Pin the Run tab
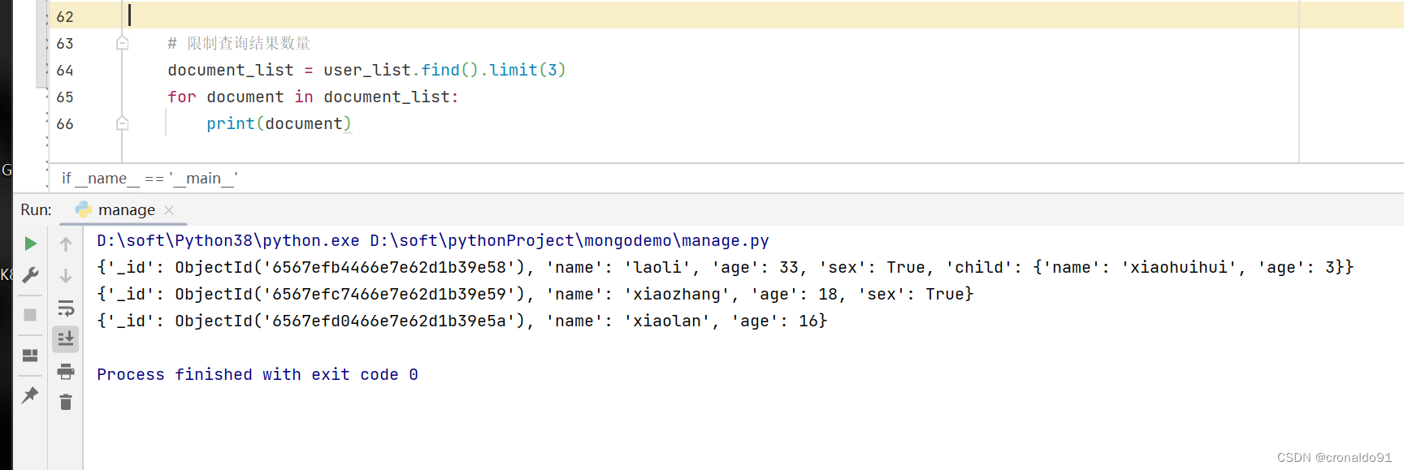Viewport: 1404px width, 470px height. [x=30, y=395]
